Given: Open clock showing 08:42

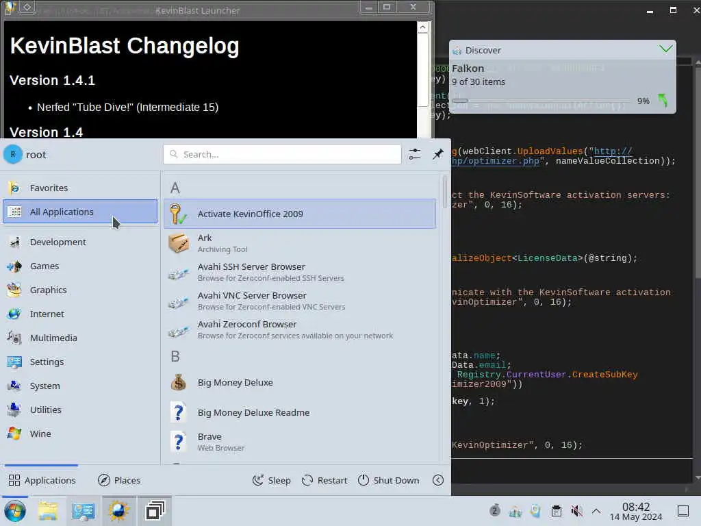Looking at the screenshot, I should pyautogui.click(x=636, y=511).
